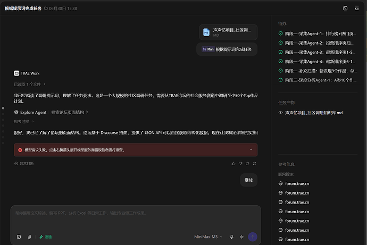367x245 pixels.
Task: Toggle the 阶段一-采集Agent-1 todo check
Action: point(280,33)
